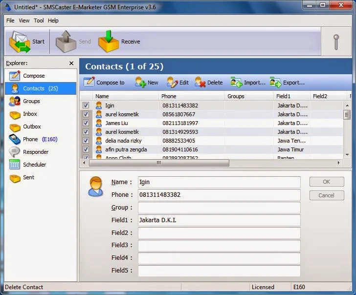
Task: Click the Receive download icon
Action: (x=109, y=41)
